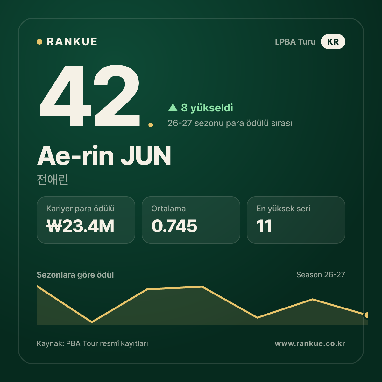Viewport: 382px width, 382px height.
Task: Click the RANKUE logo text
Action: coord(72,42)
